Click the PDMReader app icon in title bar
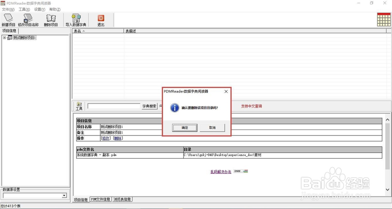Image resolution: width=392 pixels, height=209 pixels. coord(3,3)
